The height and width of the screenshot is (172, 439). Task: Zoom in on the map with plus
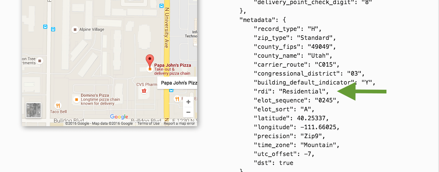pos(188,102)
